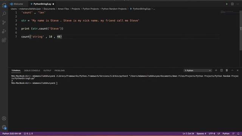Switch to the PROBLEMS tab
Viewport: 242px width, 136px height.
pyautogui.click(x=60, y=71)
